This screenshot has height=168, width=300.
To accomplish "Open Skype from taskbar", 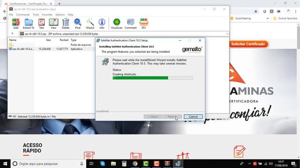I will pyautogui.click(x=103, y=164).
